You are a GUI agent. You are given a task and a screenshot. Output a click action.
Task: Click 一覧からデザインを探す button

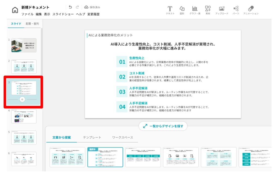(x=163, y=126)
